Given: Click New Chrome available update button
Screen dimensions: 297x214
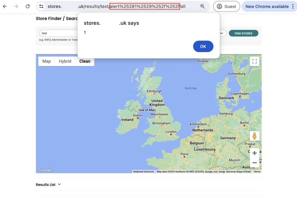Looking at the screenshot, I should tap(267, 6).
